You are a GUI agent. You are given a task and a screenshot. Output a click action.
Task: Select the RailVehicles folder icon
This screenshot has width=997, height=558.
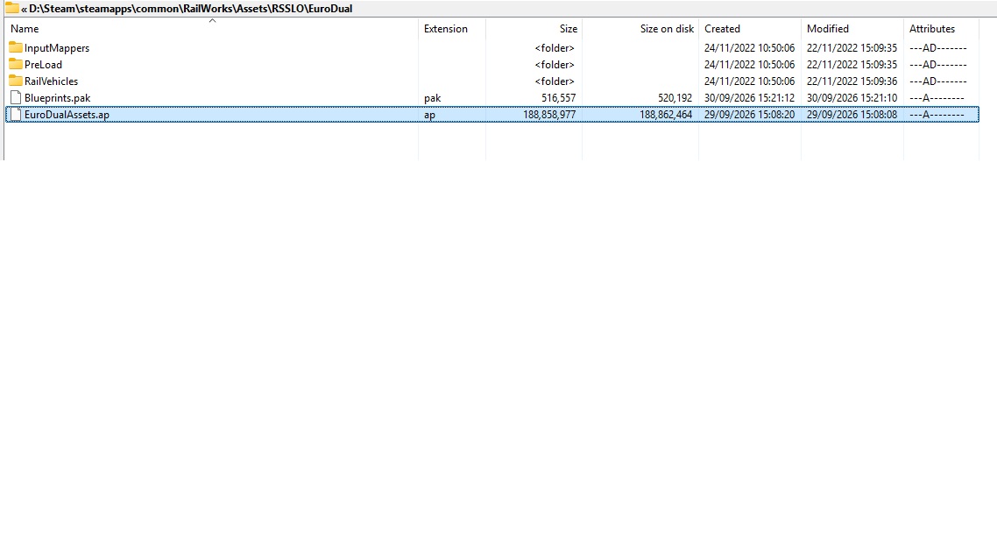click(15, 81)
